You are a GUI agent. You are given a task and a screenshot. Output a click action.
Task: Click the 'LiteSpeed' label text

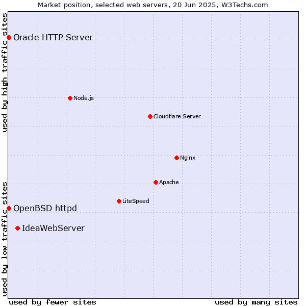pyautogui.click(x=136, y=201)
